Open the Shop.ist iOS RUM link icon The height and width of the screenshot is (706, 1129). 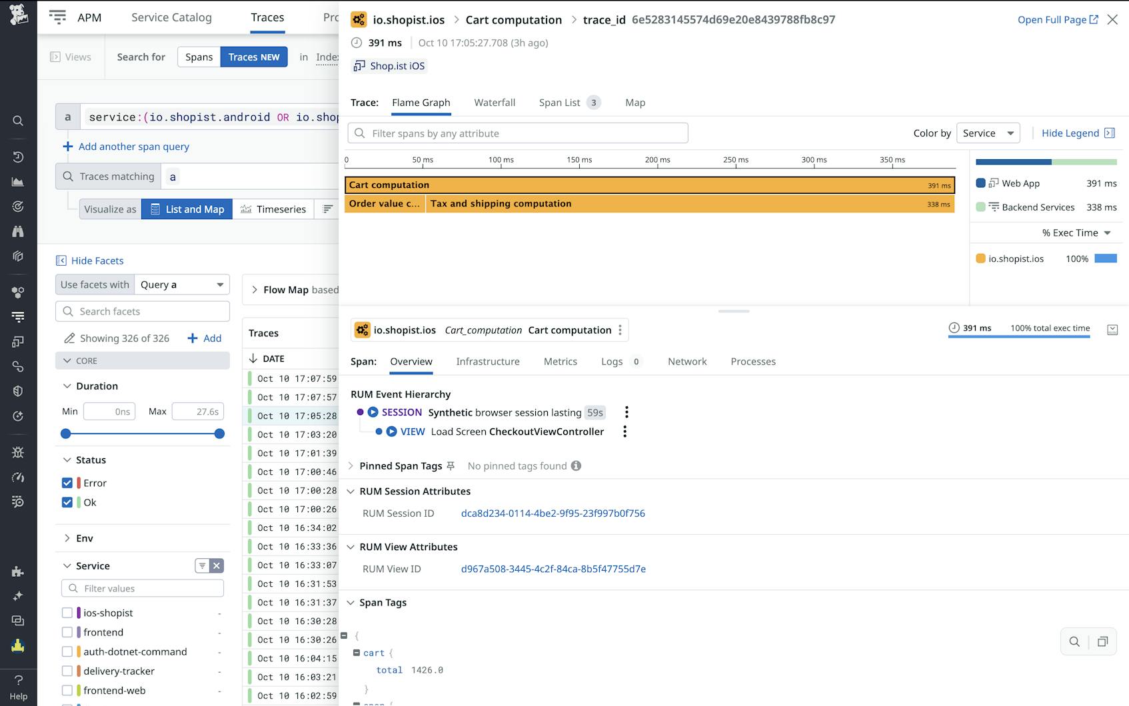point(361,65)
